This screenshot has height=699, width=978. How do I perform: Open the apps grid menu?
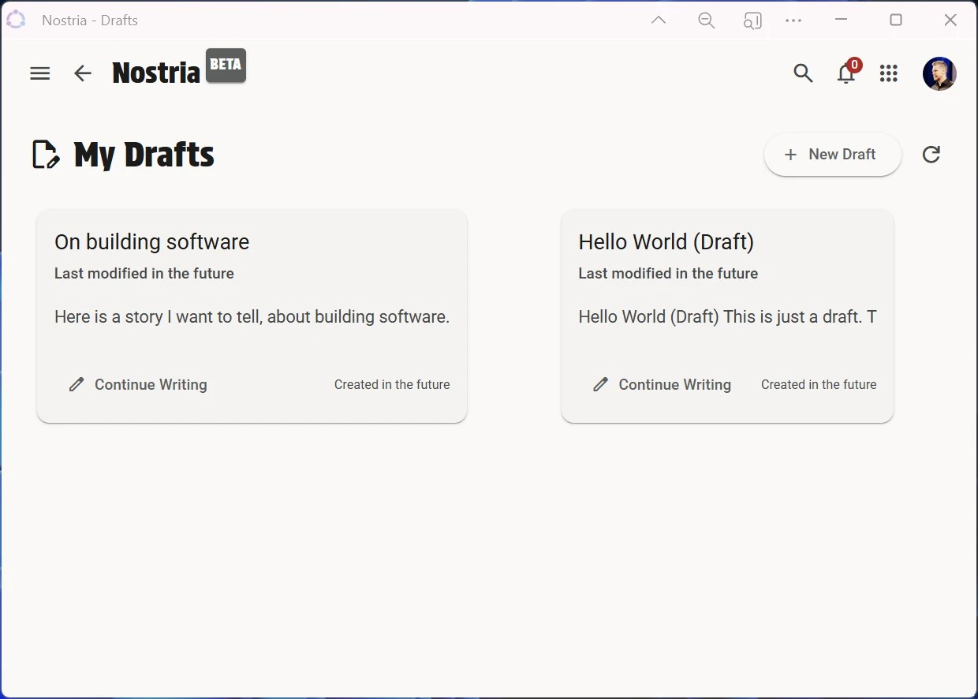coord(889,73)
